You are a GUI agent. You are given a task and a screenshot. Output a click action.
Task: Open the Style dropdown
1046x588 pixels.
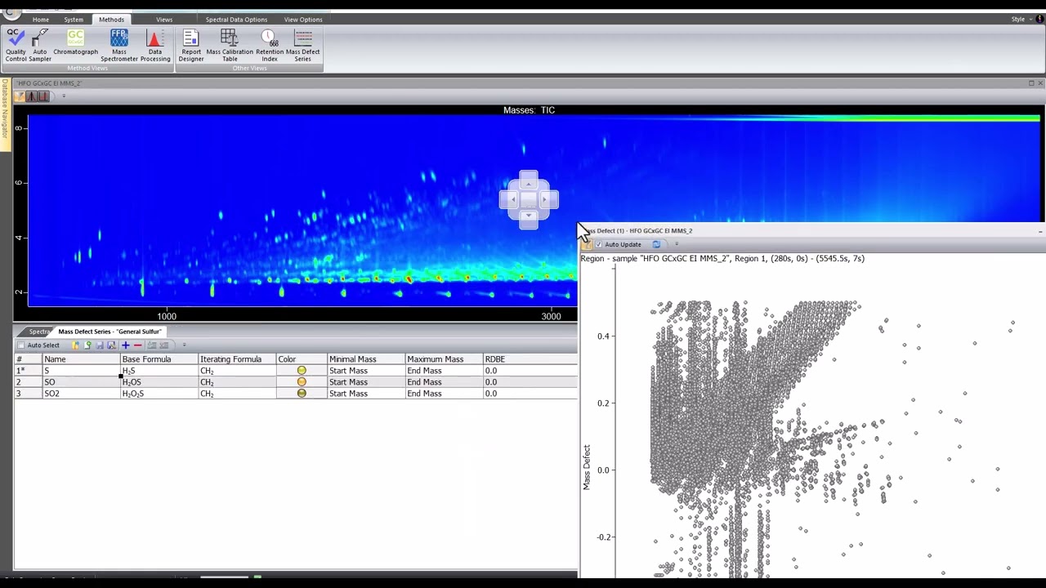pyautogui.click(x=1021, y=19)
